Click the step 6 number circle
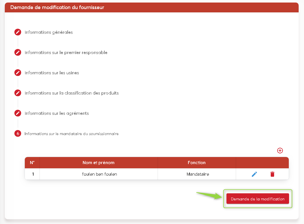 pos(18,134)
